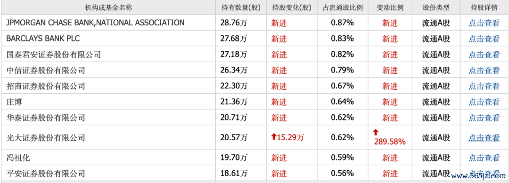The width and height of the screenshot is (509, 183).
Task: Click the red up arrow beside 15.29万
Action: point(273,137)
